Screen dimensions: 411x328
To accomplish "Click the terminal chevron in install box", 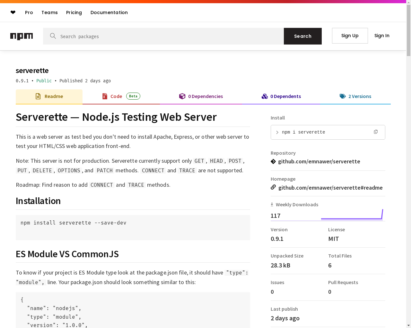I will tap(277, 132).
